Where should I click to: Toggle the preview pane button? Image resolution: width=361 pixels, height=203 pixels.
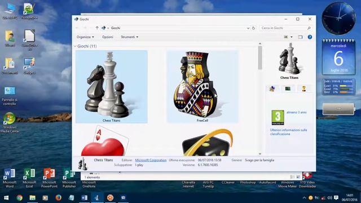pyautogui.click(x=300, y=37)
